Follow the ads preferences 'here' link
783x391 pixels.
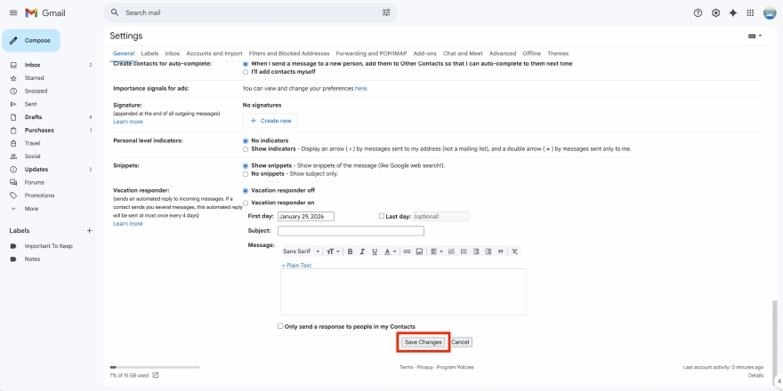click(361, 88)
